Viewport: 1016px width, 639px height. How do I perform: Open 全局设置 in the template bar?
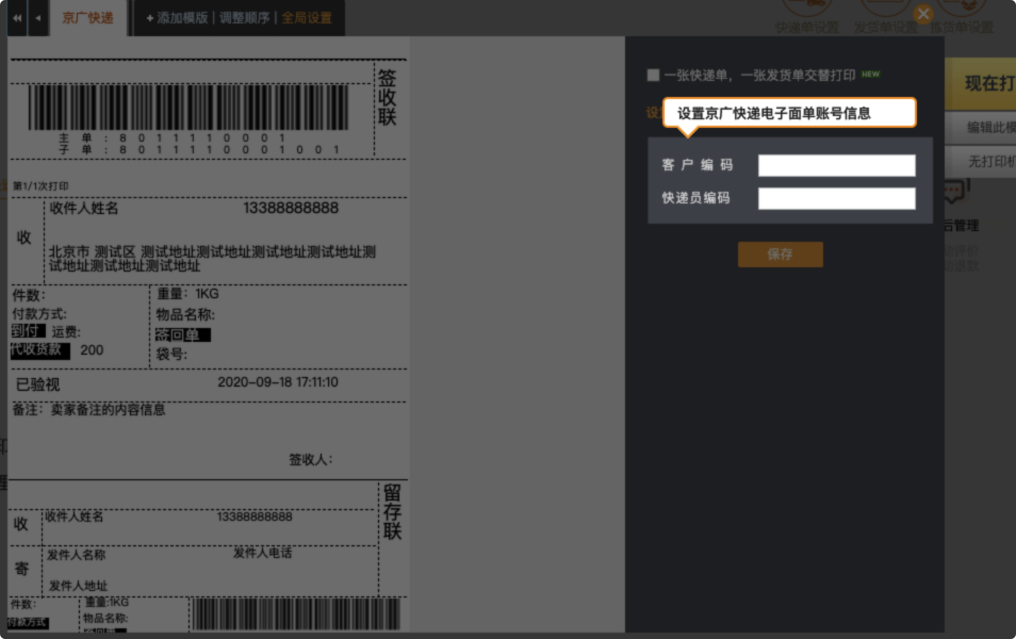tap(307, 18)
